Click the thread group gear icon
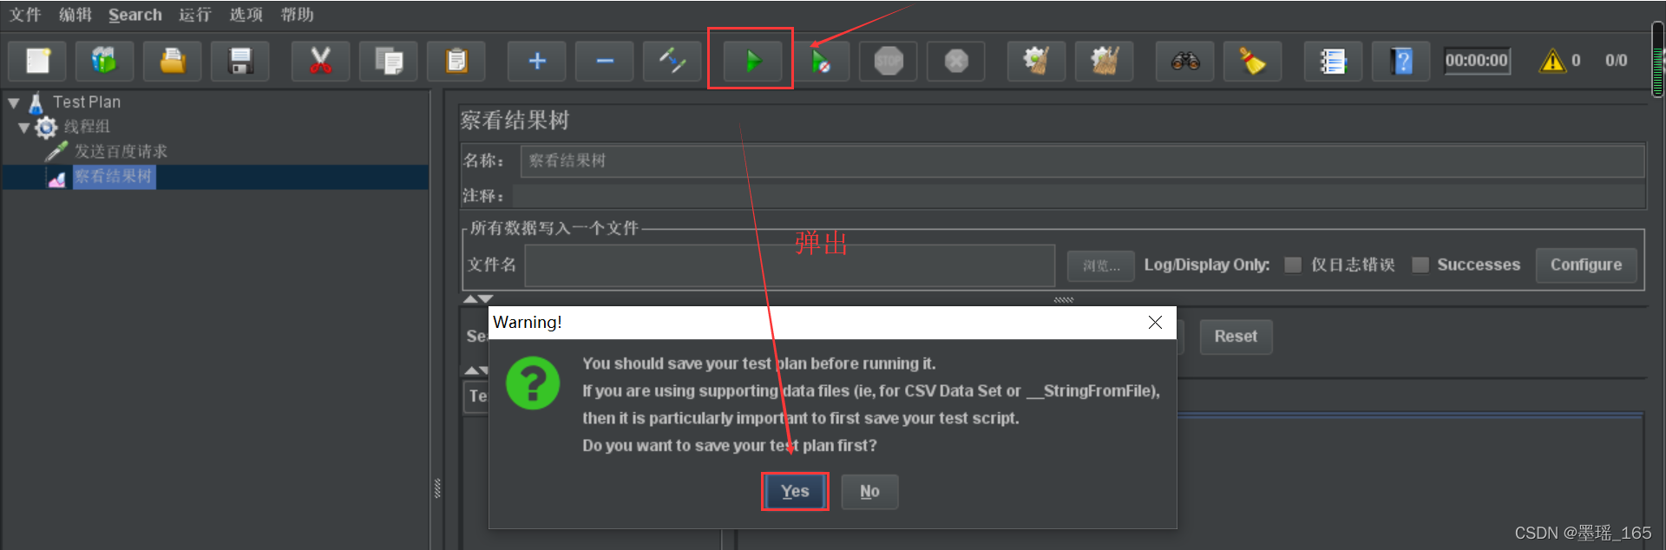 click(x=46, y=128)
